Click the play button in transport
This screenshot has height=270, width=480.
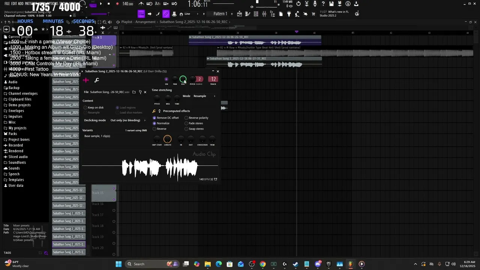pyautogui.click(x=100, y=4)
